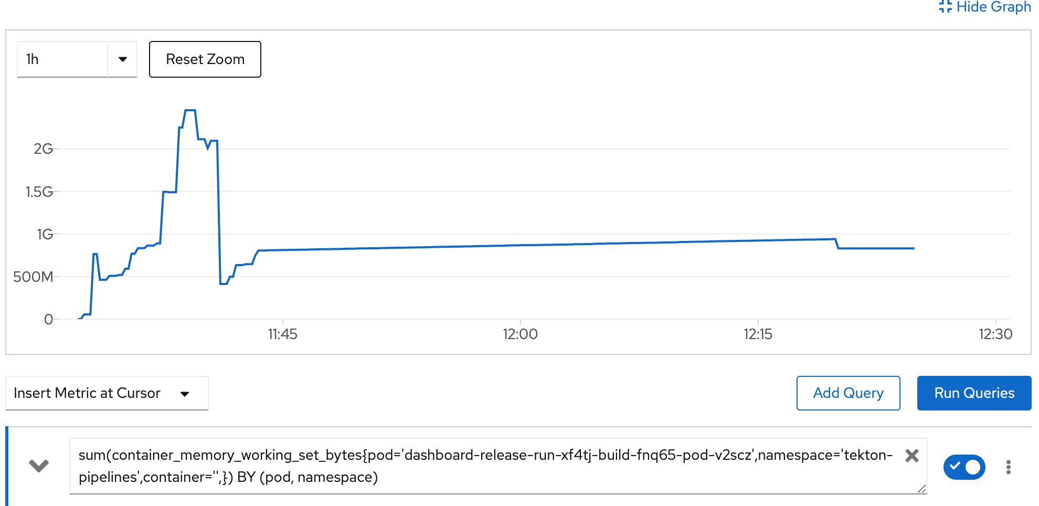Open the query options kebab menu

[x=1009, y=466]
